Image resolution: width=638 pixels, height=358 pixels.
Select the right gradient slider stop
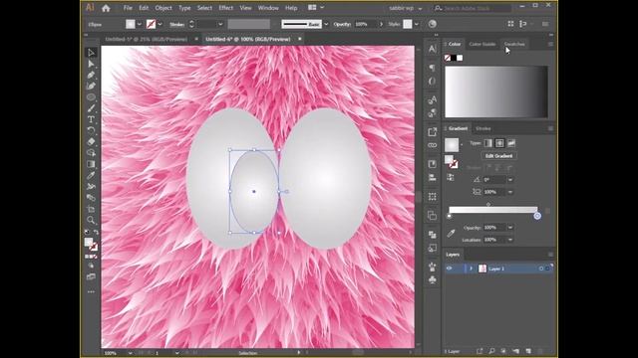point(537,216)
